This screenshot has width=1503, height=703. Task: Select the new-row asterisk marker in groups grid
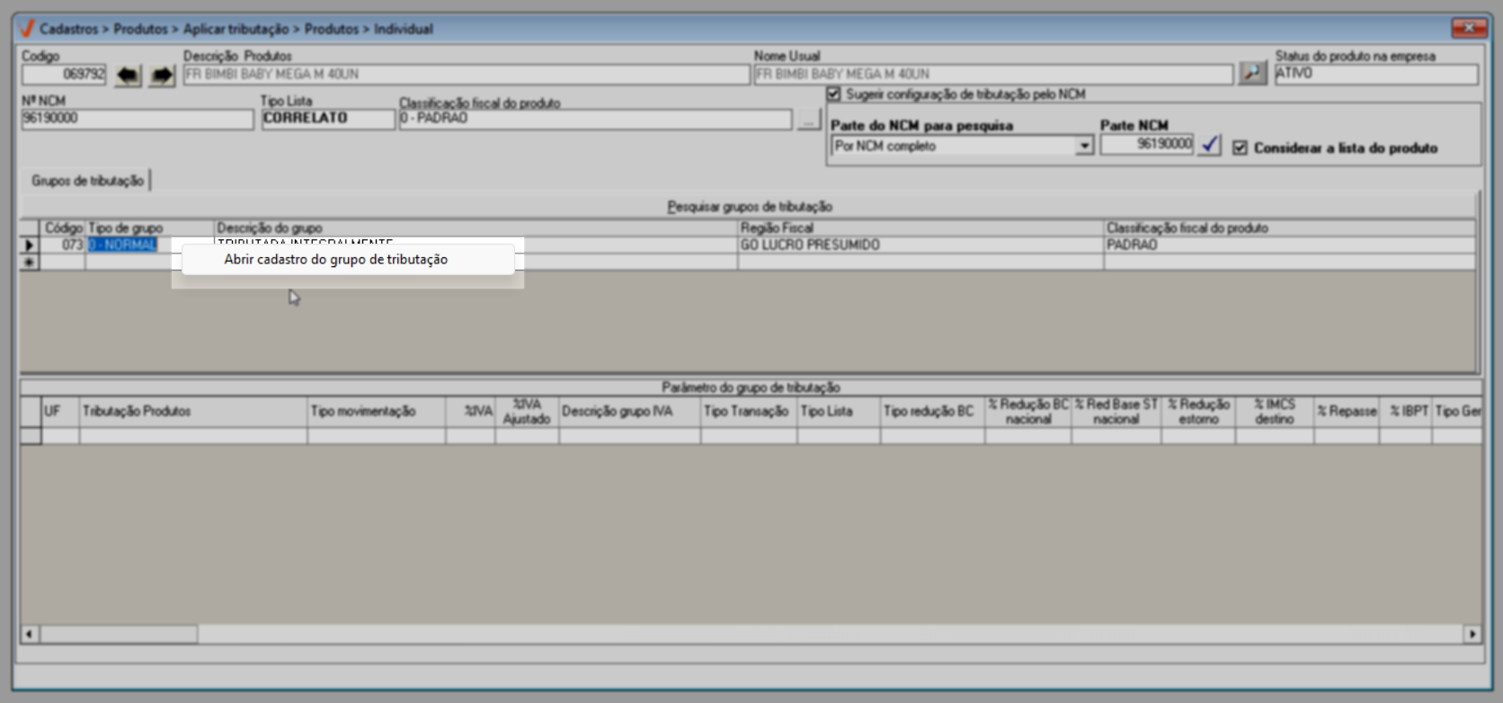tap(30, 263)
